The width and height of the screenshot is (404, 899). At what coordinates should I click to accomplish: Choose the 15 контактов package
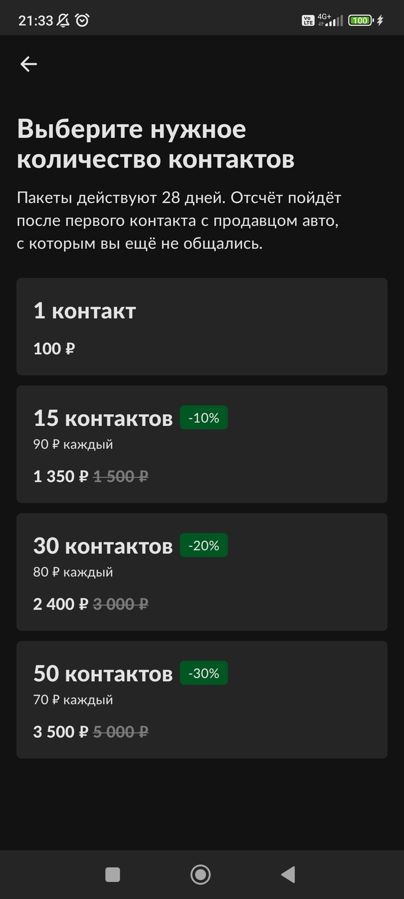(201, 444)
